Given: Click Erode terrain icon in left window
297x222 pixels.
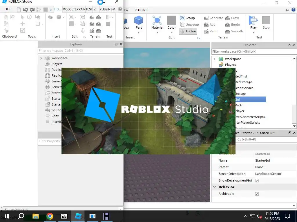Looking at the screenshot, I should coord(99,24).
